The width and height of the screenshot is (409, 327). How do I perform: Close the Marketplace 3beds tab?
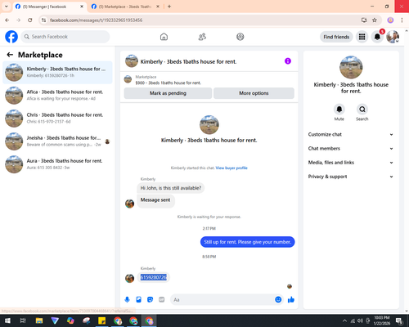tap(158, 7)
